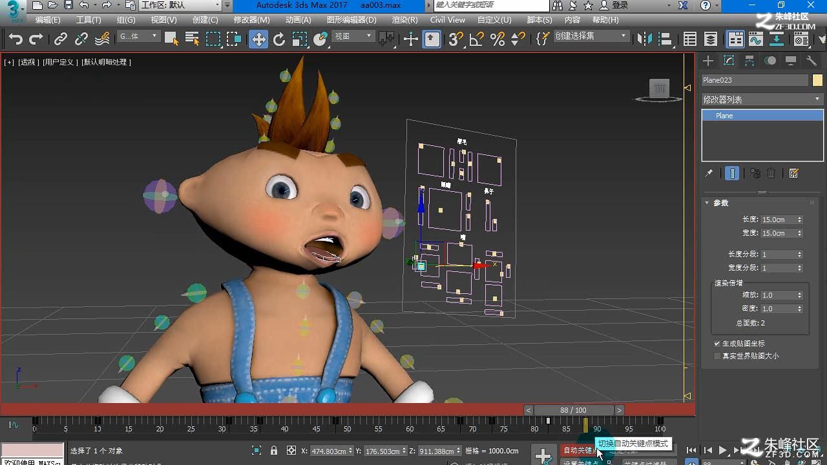The width and height of the screenshot is (827, 465).
Task: Toggle Window/Crossing selection icon
Action: [234, 39]
